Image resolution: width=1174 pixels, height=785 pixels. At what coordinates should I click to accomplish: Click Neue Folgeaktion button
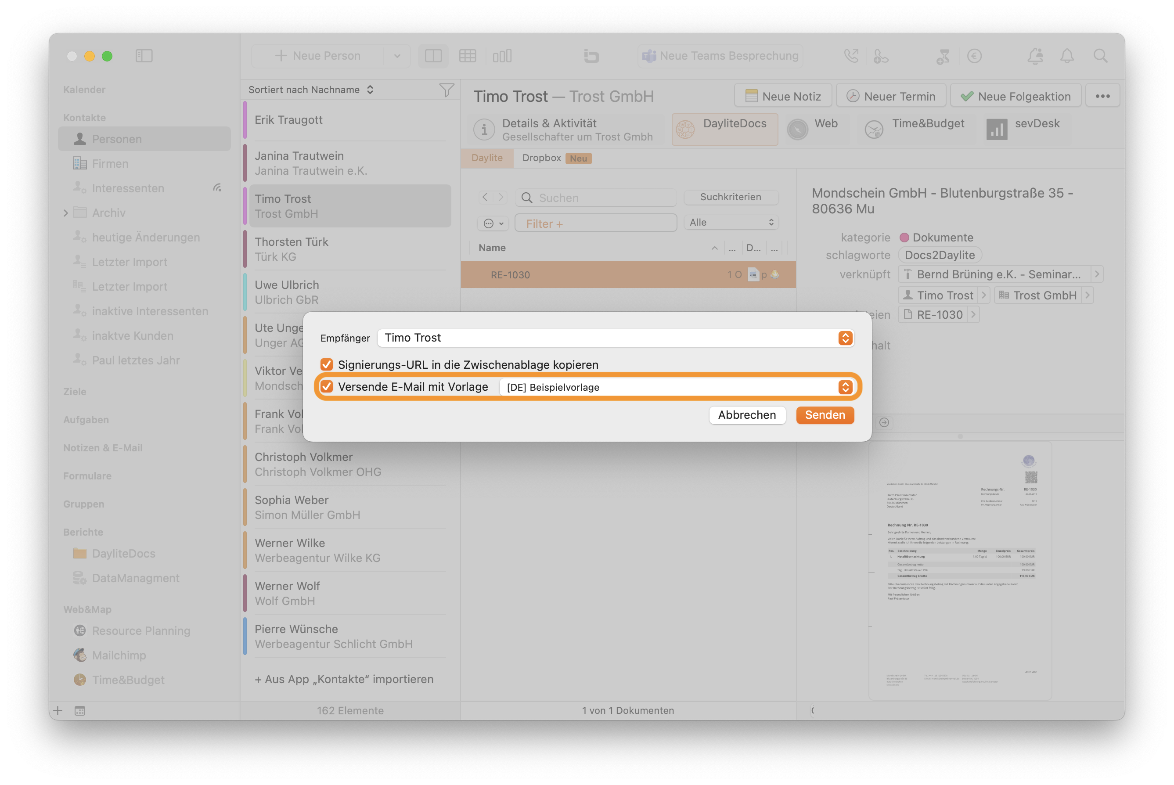coord(1016,96)
